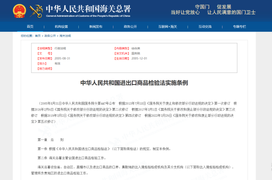Click the 海关法规 breadcrumb link

point(65,36)
